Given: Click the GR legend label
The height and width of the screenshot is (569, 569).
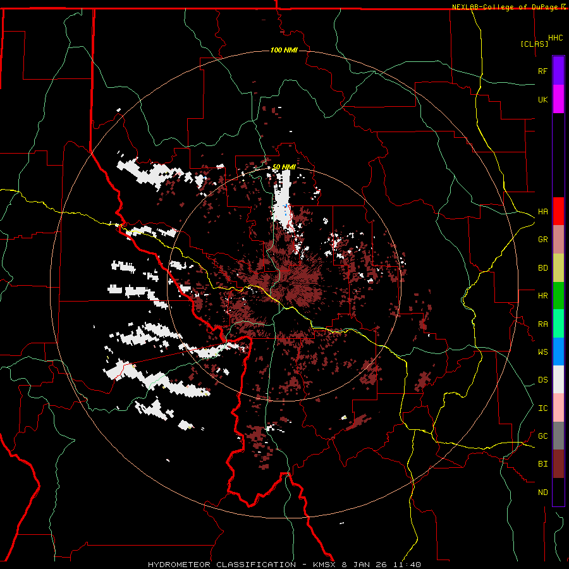Looking at the screenshot, I should coord(542,240).
